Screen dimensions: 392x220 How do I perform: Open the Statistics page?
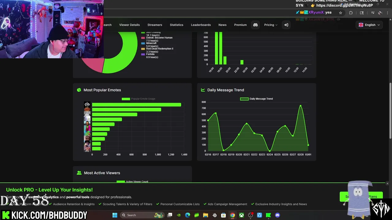[176, 25]
